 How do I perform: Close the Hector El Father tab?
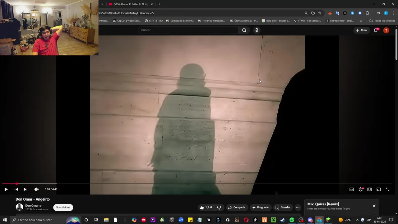tap(152, 4)
